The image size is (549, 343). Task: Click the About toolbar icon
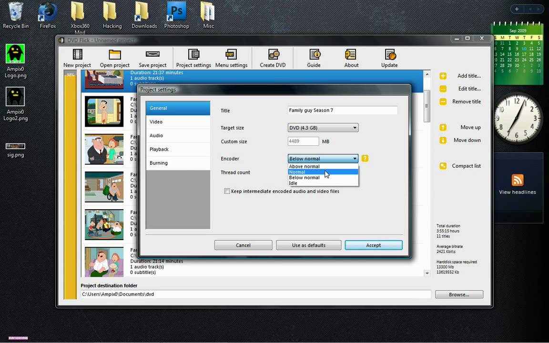[350, 55]
